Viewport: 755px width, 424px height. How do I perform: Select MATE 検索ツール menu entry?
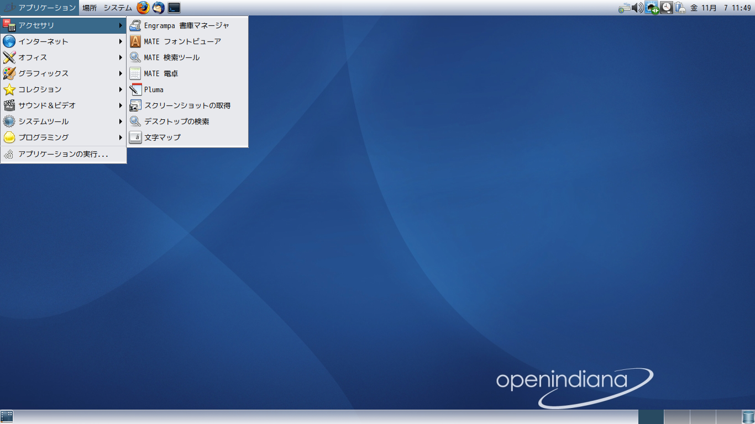coord(187,57)
